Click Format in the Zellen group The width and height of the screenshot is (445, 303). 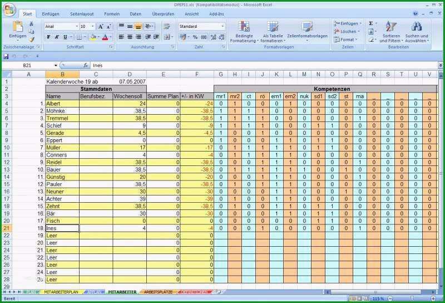(x=345, y=40)
